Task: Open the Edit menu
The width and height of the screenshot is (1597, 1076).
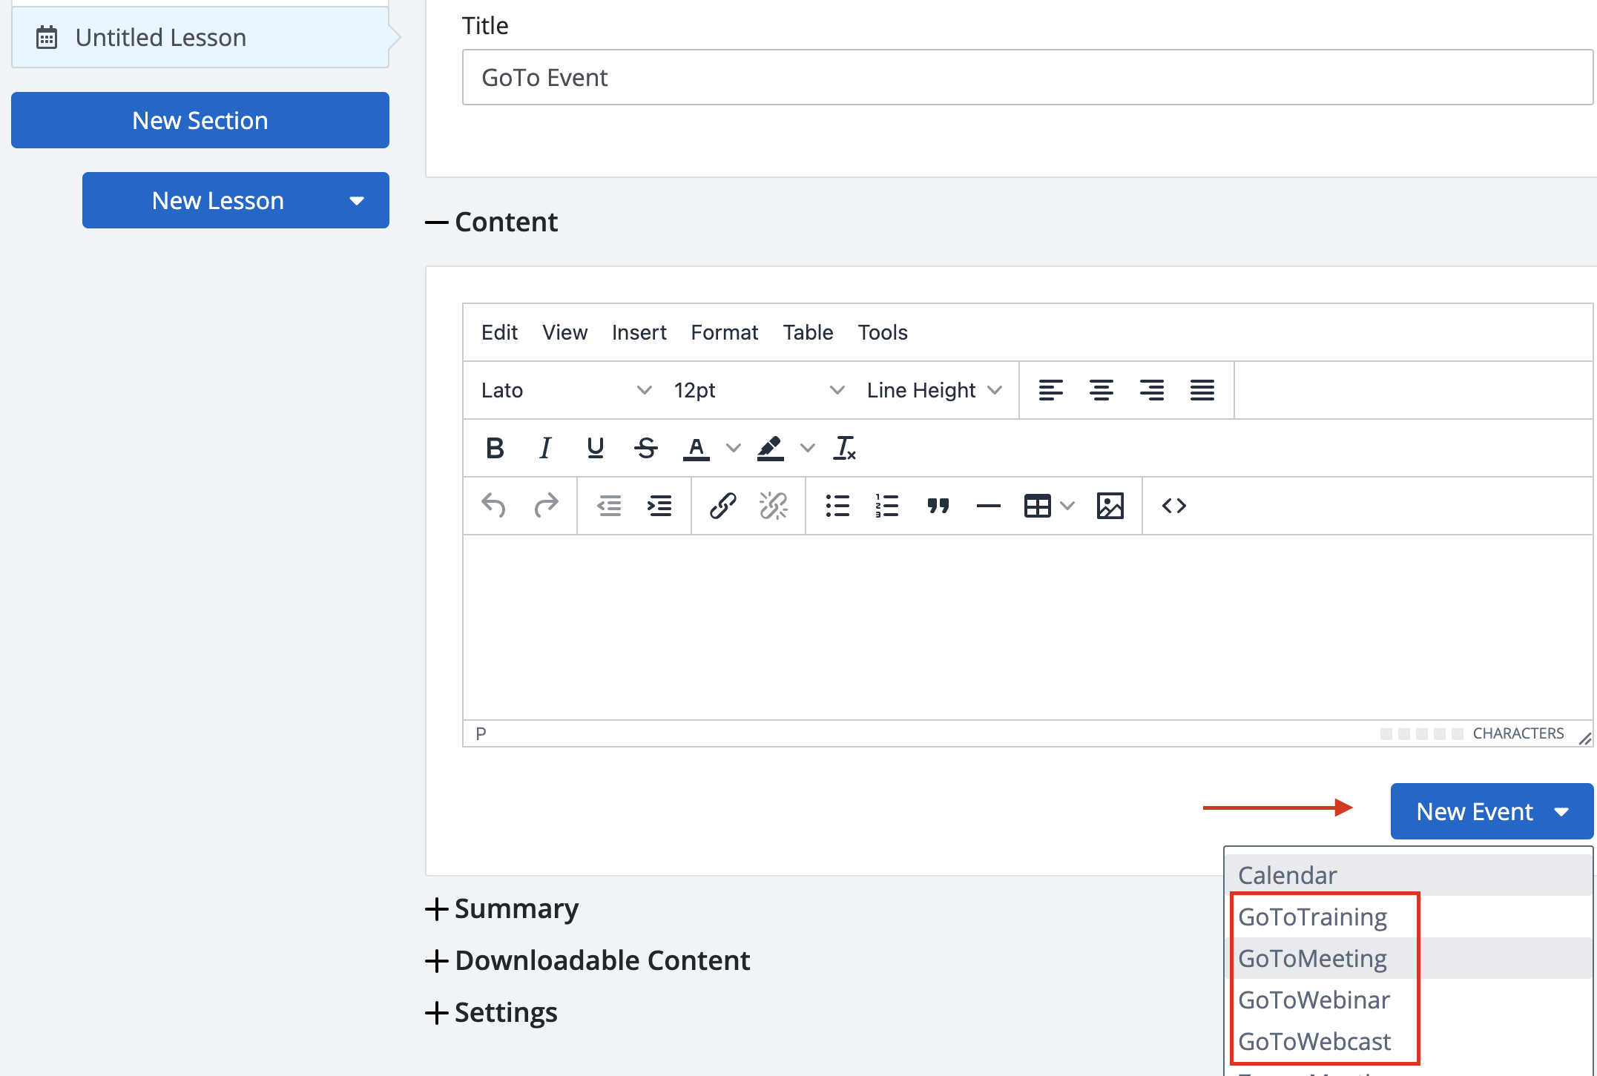Action: 499,332
